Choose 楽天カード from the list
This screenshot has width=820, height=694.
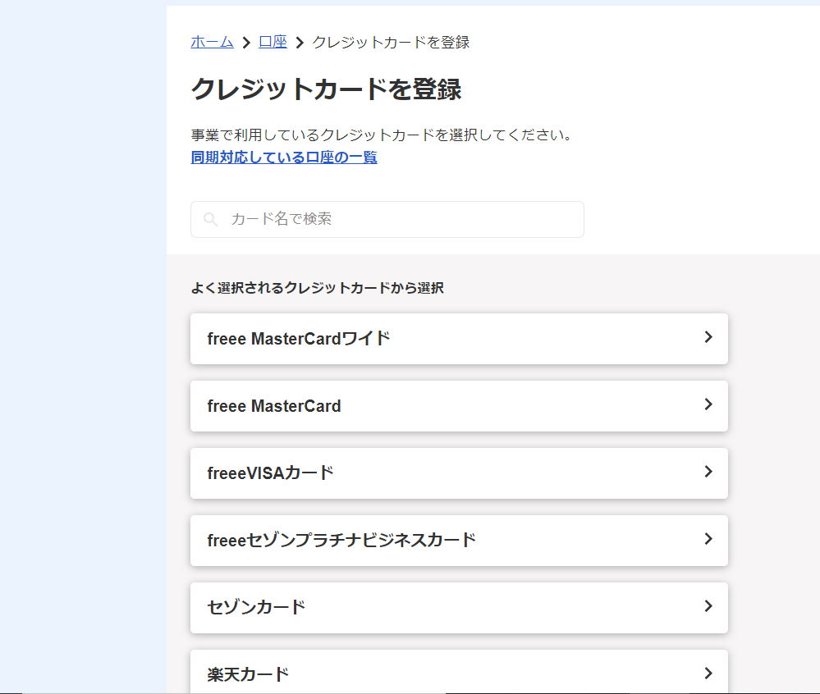click(x=459, y=672)
